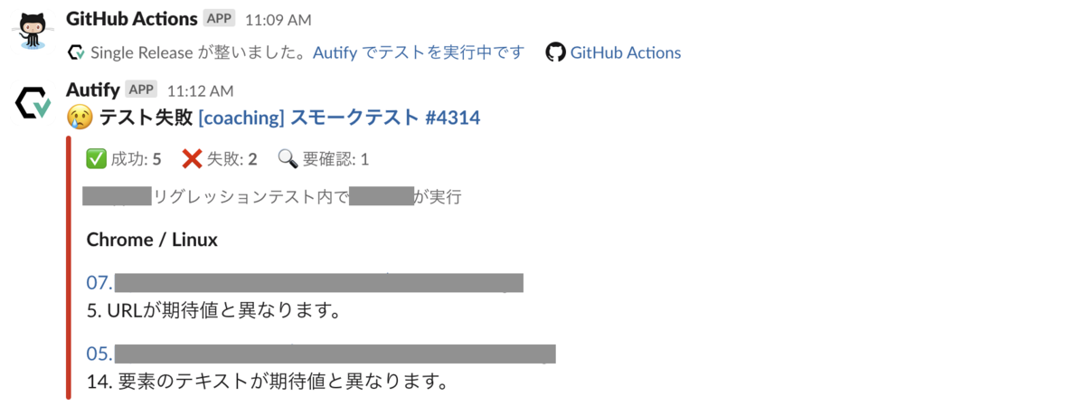The image size is (1085, 406).
Task: Click the green checkmark success icon
Action: (96, 159)
